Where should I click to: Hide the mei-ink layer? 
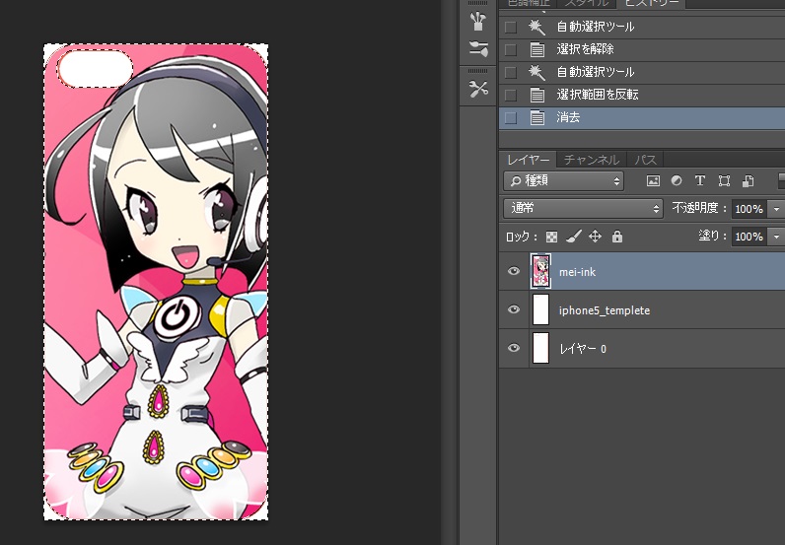tap(514, 271)
